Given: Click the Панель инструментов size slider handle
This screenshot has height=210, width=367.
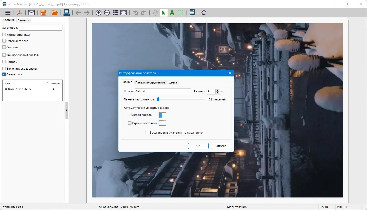Looking at the screenshot, I should pos(158,99).
